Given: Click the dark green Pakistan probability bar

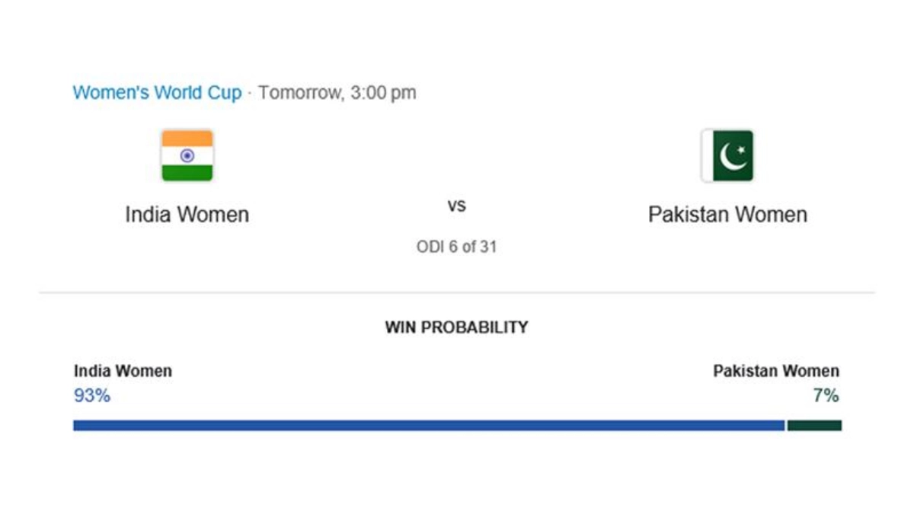Looking at the screenshot, I should click(x=814, y=426).
